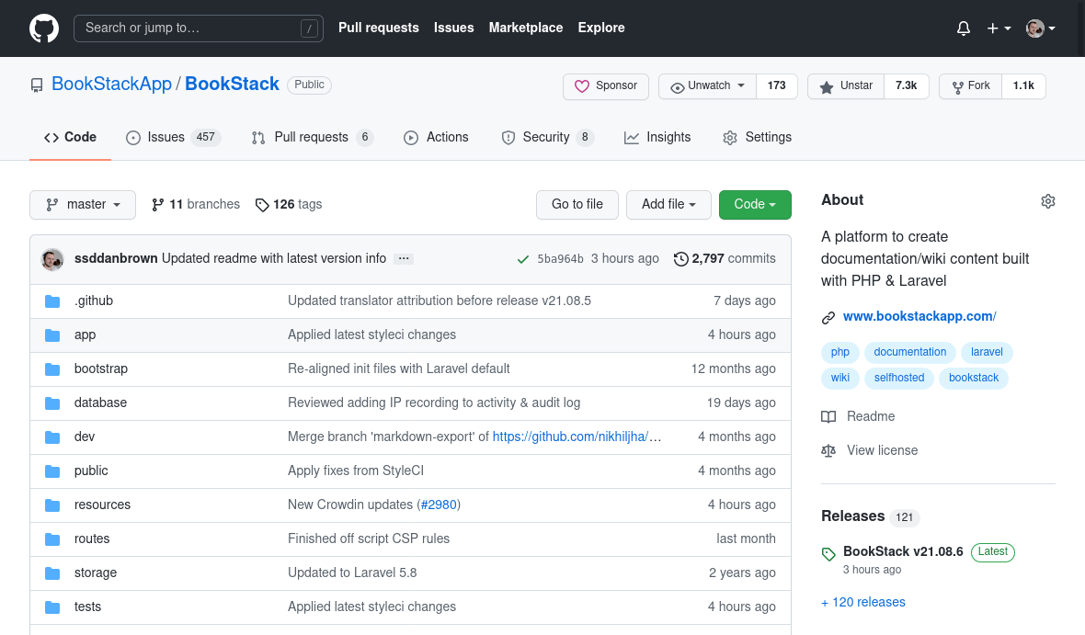The width and height of the screenshot is (1085, 635).
Task: Open View license link
Action: (869, 450)
